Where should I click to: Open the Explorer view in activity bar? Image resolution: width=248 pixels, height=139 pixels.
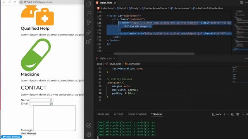click(x=89, y=4)
